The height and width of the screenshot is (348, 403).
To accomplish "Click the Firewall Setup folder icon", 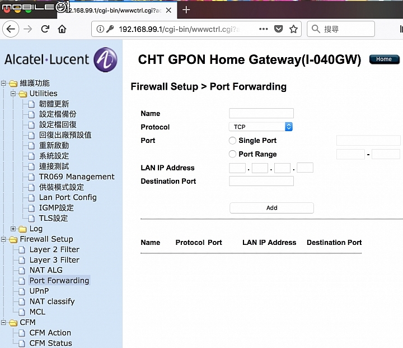I will point(13,239).
